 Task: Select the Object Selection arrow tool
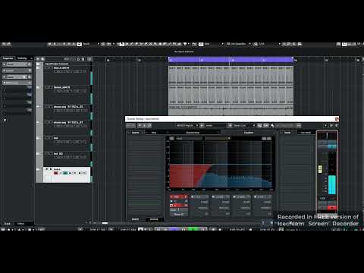(121, 44)
